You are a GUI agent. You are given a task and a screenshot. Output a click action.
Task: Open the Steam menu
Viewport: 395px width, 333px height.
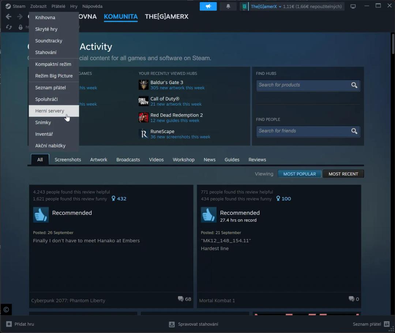click(x=19, y=6)
